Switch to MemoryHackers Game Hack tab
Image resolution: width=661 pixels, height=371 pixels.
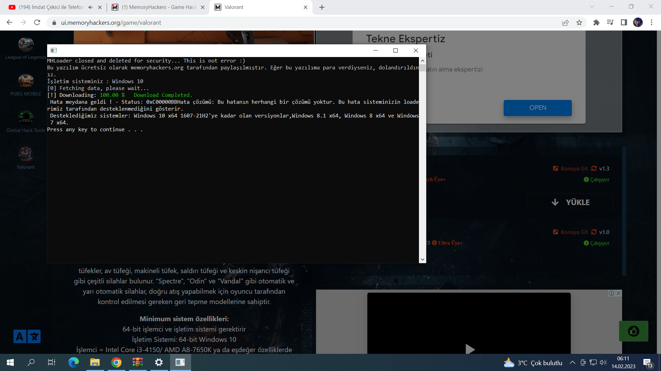(x=159, y=7)
